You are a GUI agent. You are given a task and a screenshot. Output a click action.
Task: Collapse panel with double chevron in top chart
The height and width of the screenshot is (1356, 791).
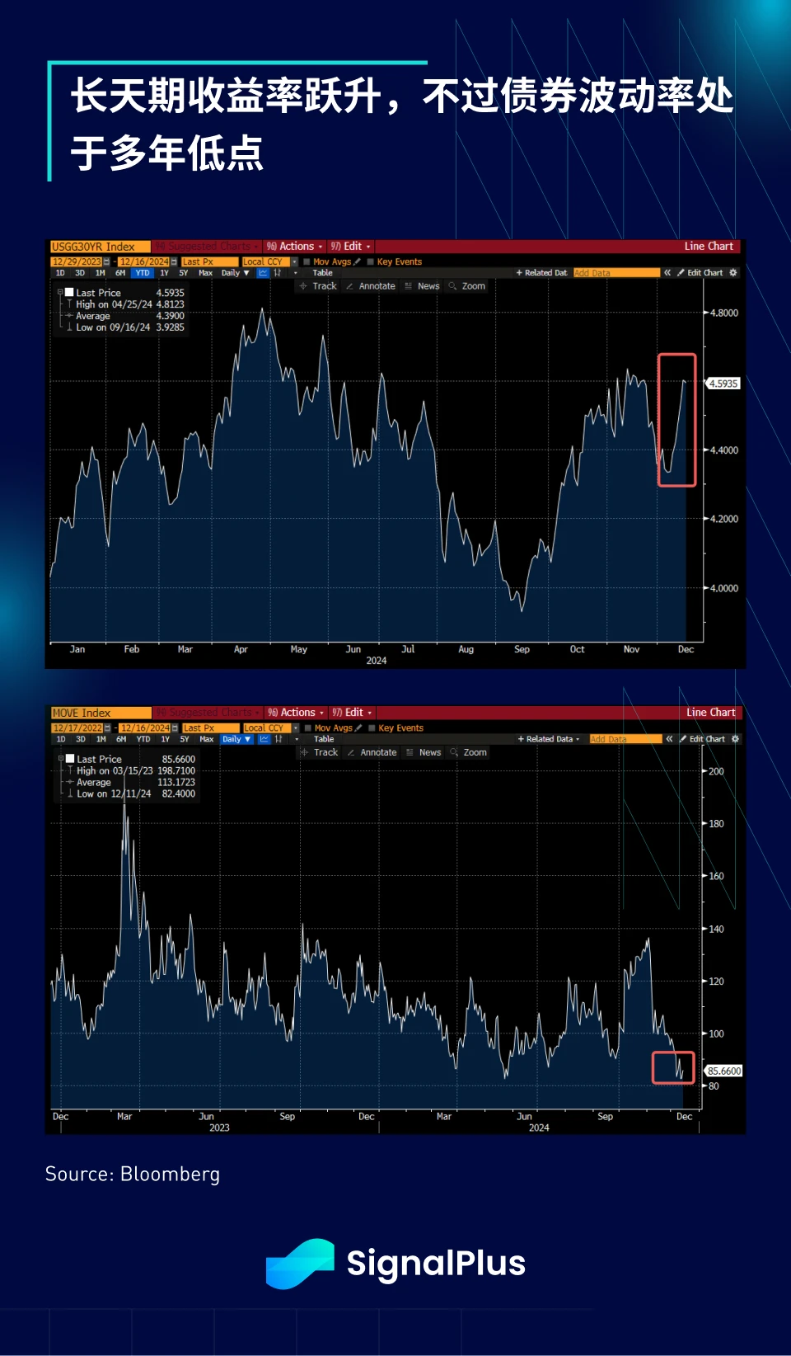pos(667,273)
